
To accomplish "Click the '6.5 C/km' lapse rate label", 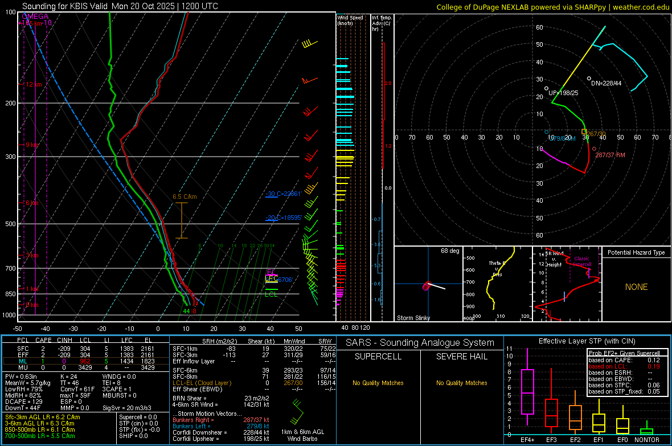I will point(185,197).
